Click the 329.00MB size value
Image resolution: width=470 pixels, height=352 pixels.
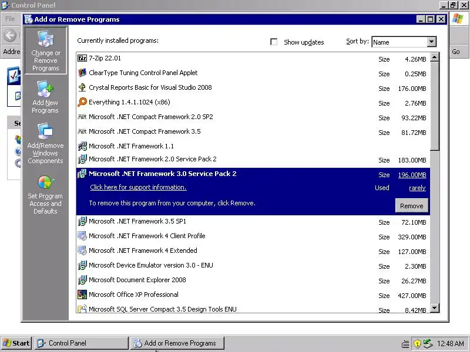pyautogui.click(x=412, y=237)
